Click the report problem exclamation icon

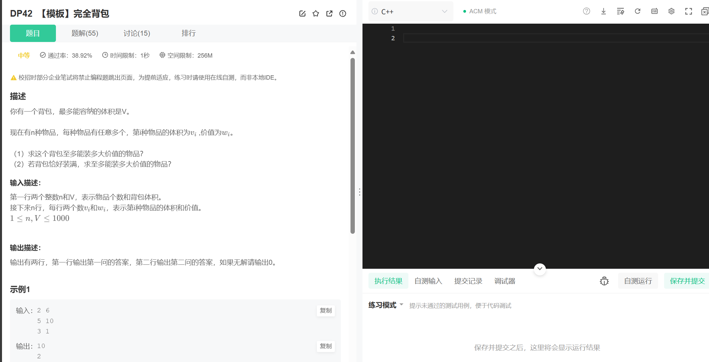click(343, 14)
